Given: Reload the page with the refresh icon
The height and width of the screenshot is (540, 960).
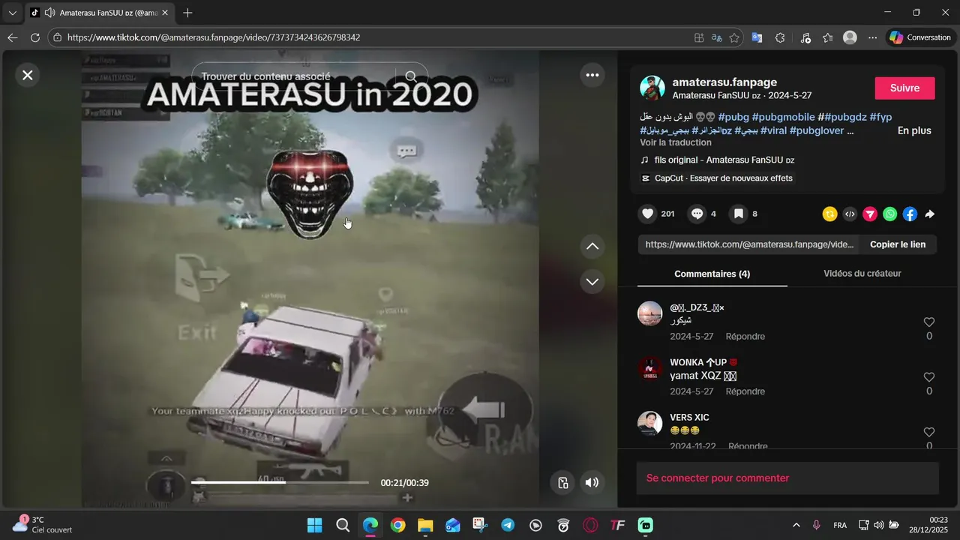Looking at the screenshot, I should point(35,37).
